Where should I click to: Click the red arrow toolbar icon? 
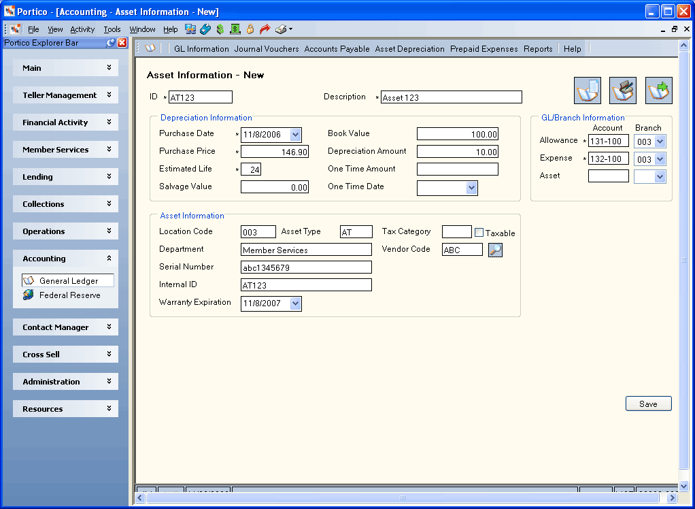pyautogui.click(x=265, y=29)
